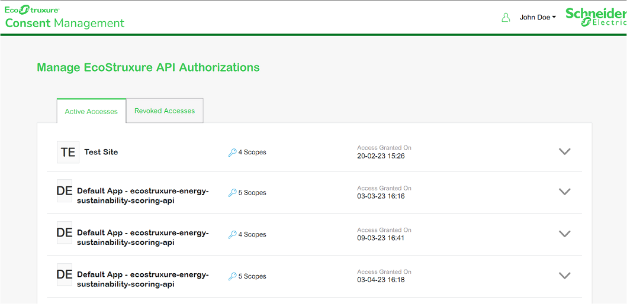Switch to the Revoked Accesses tab
Image resolution: width=627 pixels, height=304 pixels.
(165, 111)
